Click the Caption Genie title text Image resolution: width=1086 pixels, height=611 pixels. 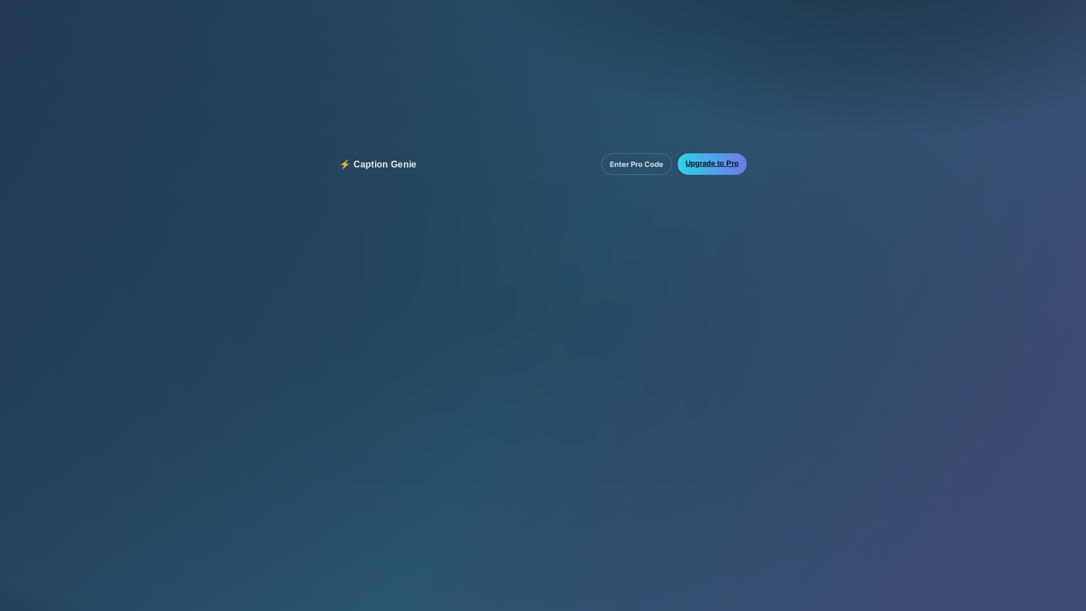[x=385, y=164]
